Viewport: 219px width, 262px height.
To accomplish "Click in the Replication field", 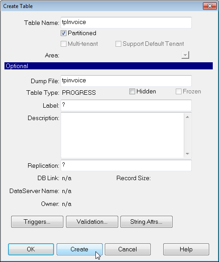I will pyautogui.click(x=126, y=165).
